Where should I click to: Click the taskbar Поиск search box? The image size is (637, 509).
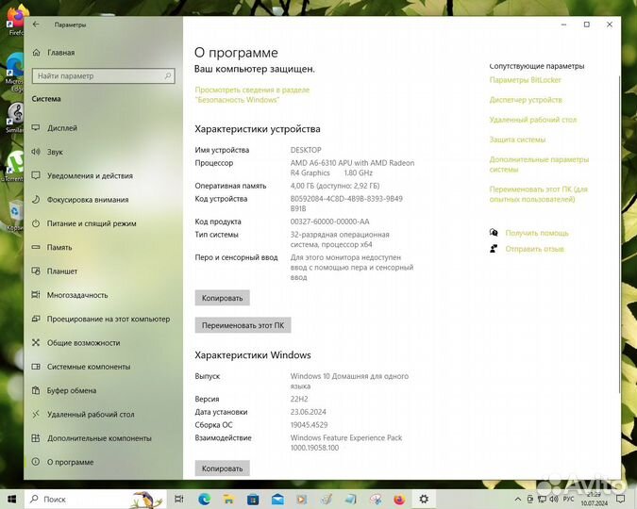[95, 499]
